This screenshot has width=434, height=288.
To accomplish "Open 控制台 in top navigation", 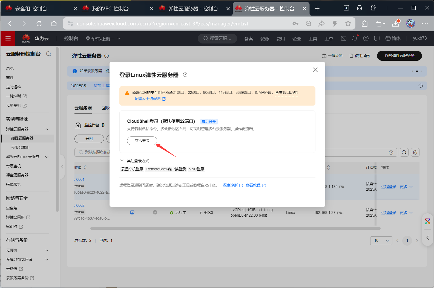I will pos(71,39).
